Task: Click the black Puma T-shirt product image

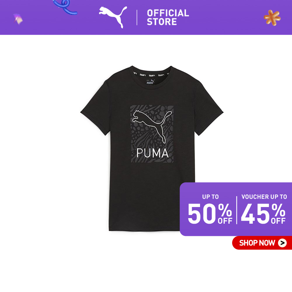Action: click(x=152, y=148)
